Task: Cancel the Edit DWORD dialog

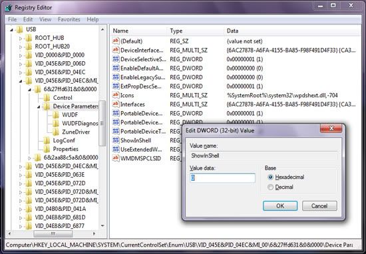Action: [x=319, y=206]
